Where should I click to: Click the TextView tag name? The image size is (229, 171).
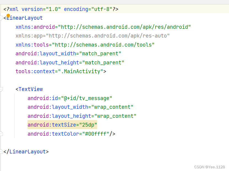coord(31,89)
